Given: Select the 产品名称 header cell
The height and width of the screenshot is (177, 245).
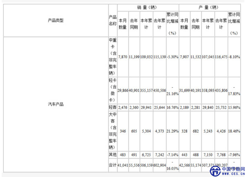Looking at the screenshot, I should coord(113,21).
